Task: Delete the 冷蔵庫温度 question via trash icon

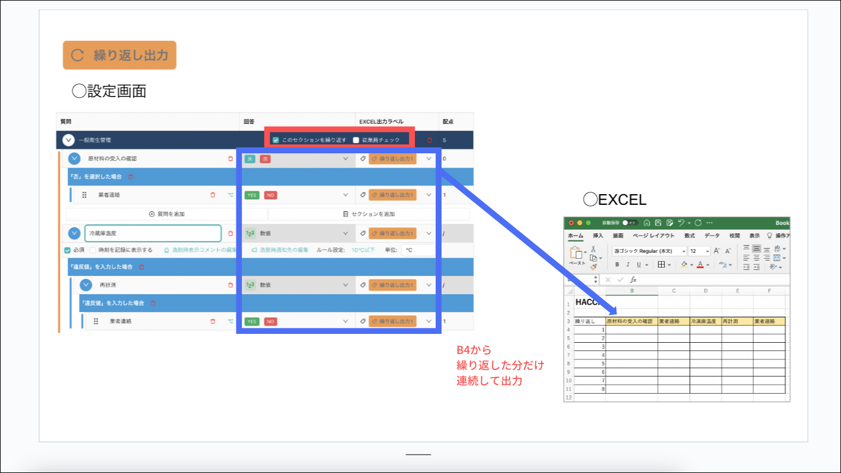Action: pos(231,233)
